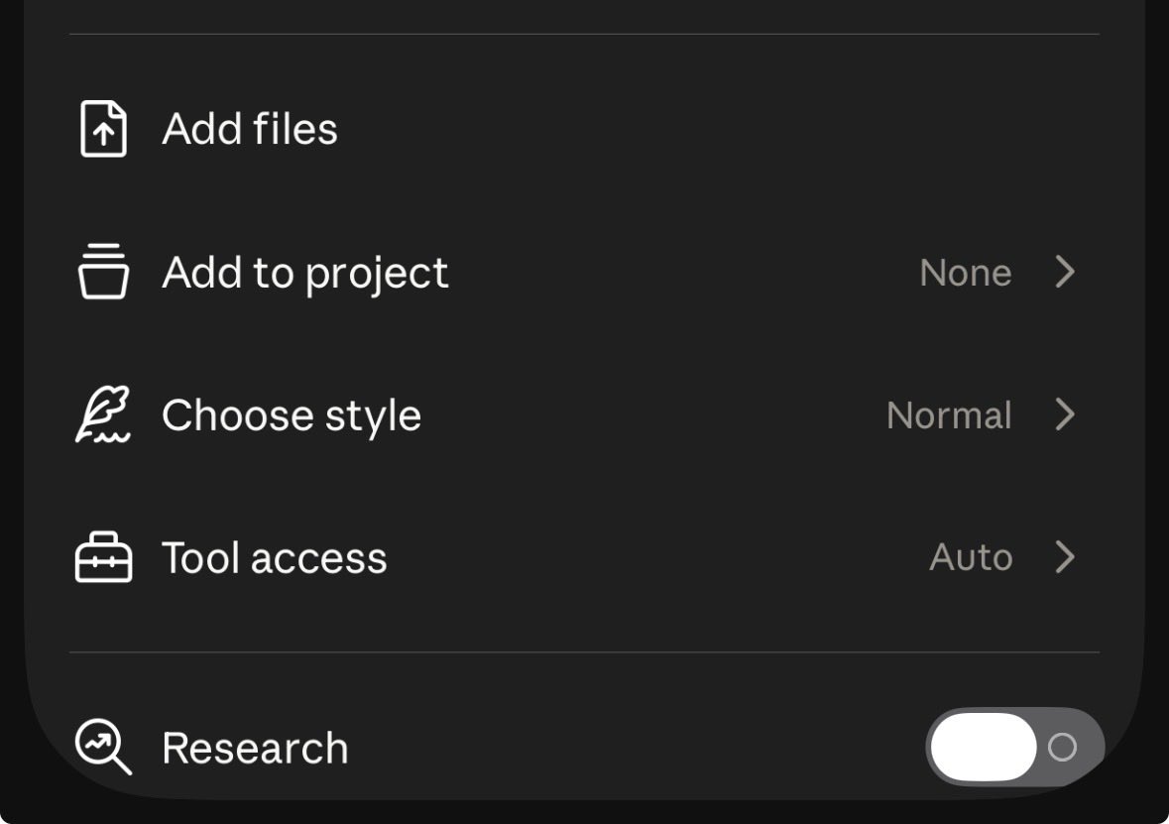Click the Choose style quill icon

[x=104, y=413]
